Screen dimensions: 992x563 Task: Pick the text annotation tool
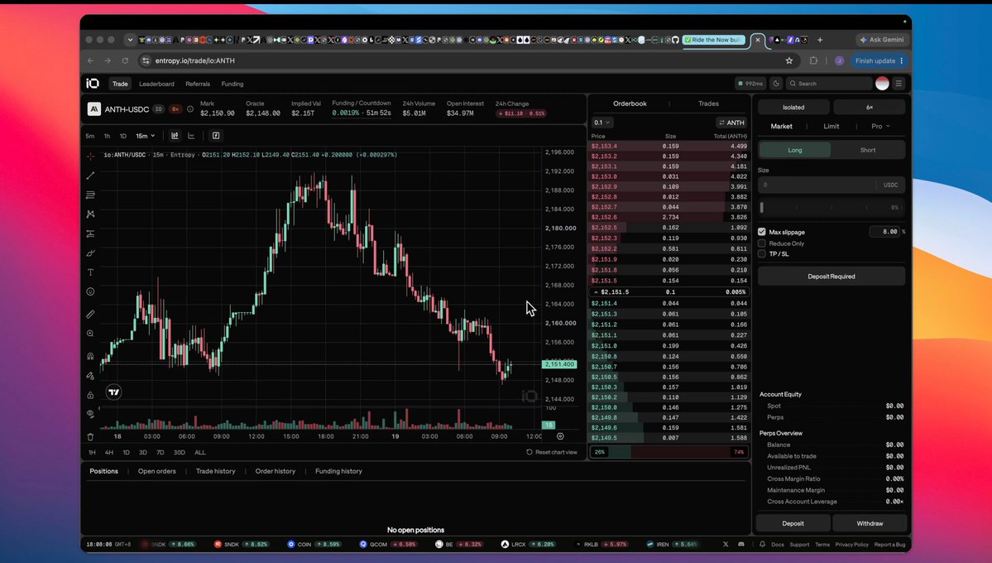(90, 272)
